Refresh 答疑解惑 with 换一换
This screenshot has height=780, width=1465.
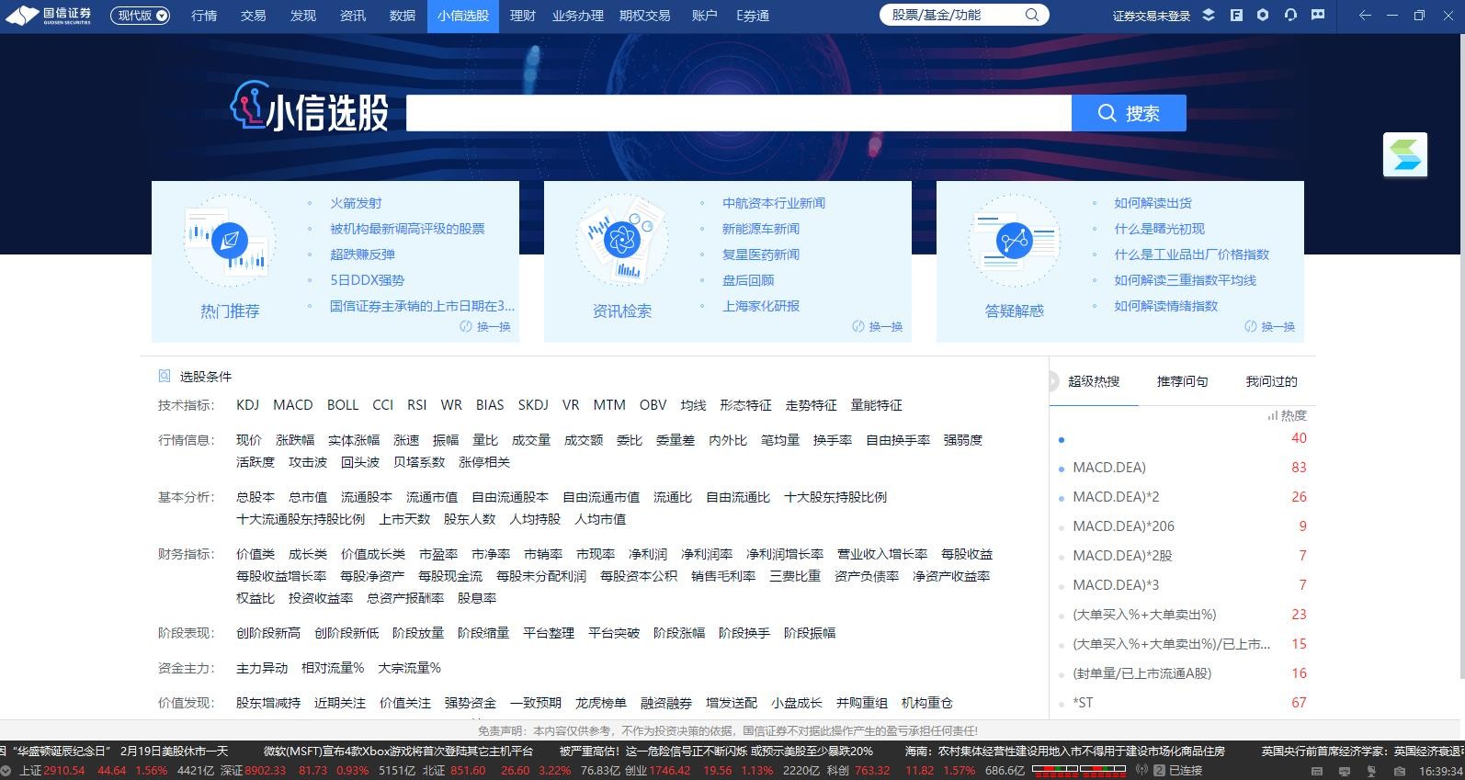click(x=1270, y=326)
